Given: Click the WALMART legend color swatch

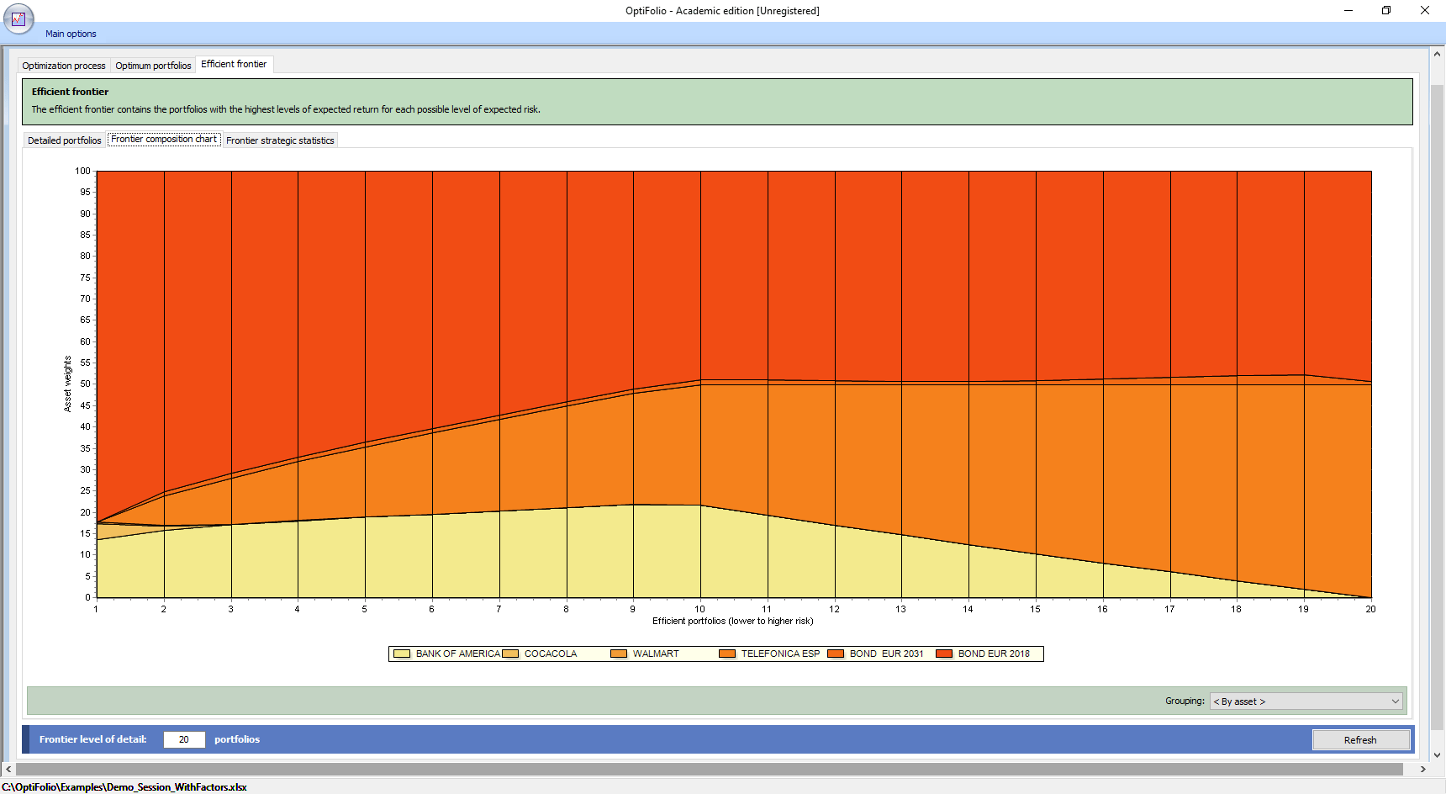Looking at the screenshot, I should 619,654.
